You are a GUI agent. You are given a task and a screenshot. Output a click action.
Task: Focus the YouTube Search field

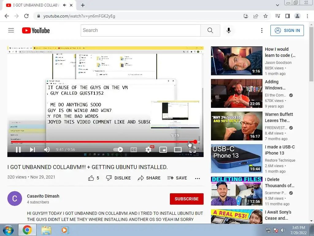[140, 30]
